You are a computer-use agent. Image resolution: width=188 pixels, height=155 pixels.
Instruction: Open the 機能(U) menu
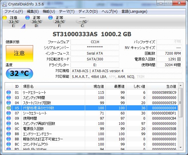pos(49,12)
